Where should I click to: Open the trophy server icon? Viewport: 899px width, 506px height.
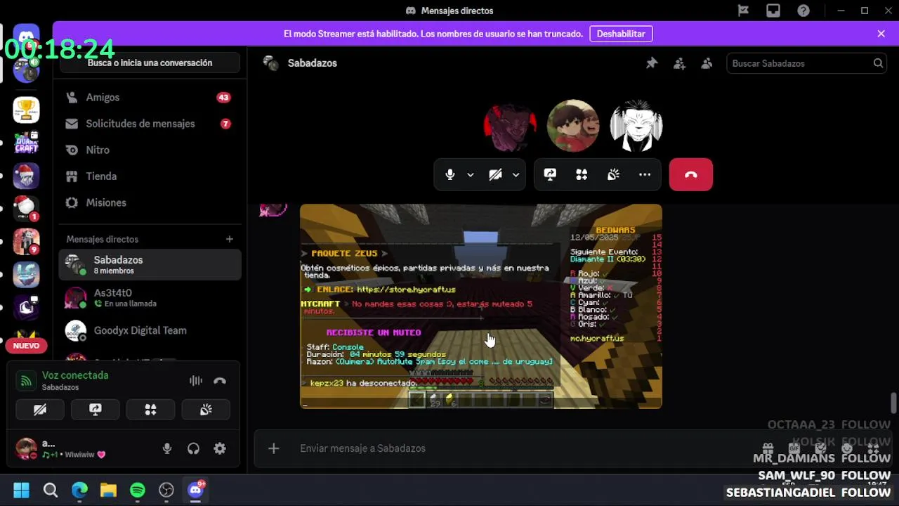pos(26,110)
